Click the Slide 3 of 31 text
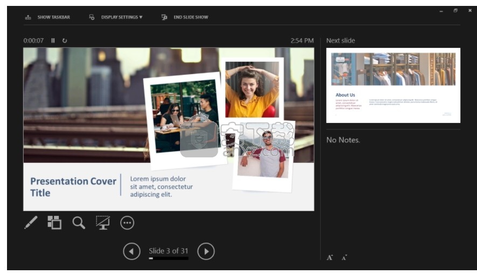The height and width of the screenshot is (274, 477). (169, 251)
